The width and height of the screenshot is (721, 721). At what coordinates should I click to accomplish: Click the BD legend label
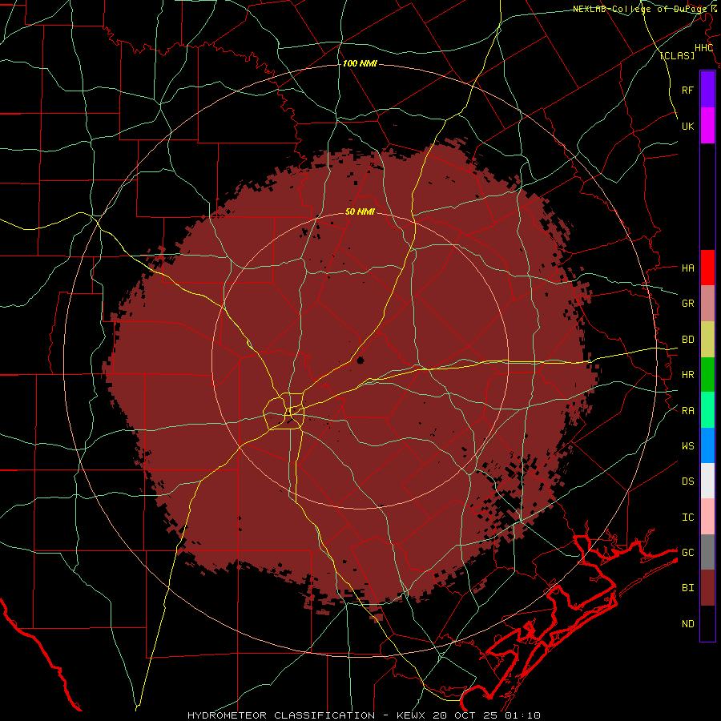tap(687, 340)
